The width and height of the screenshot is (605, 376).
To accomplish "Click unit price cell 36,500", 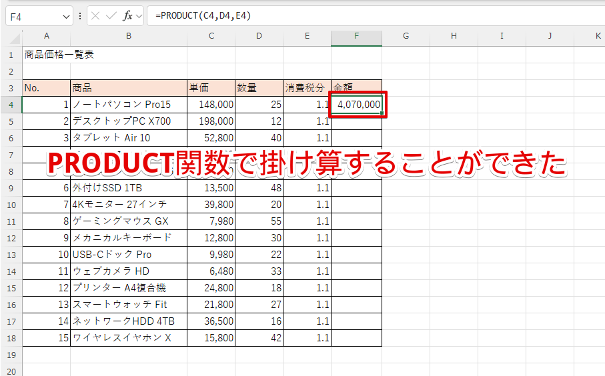I will point(211,321).
